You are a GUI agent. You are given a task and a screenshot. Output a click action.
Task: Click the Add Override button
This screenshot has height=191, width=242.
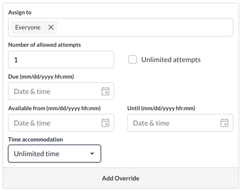coord(121,178)
